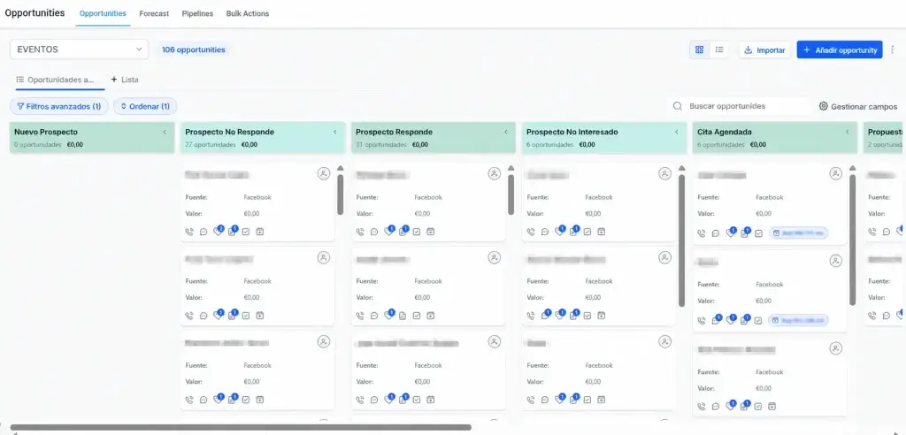Open calendar icon on second Prospecto No Responde card

(x=260, y=316)
